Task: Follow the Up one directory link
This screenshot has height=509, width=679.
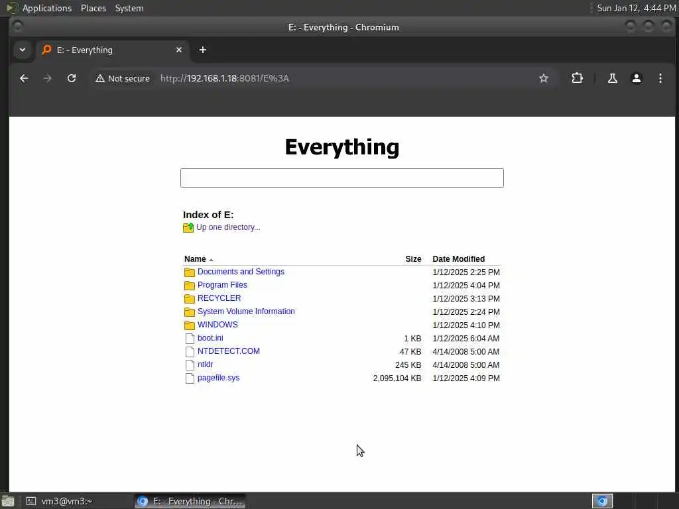Action: point(228,227)
